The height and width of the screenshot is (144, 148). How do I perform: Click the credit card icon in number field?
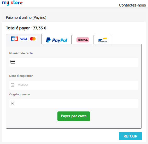point(13,62)
